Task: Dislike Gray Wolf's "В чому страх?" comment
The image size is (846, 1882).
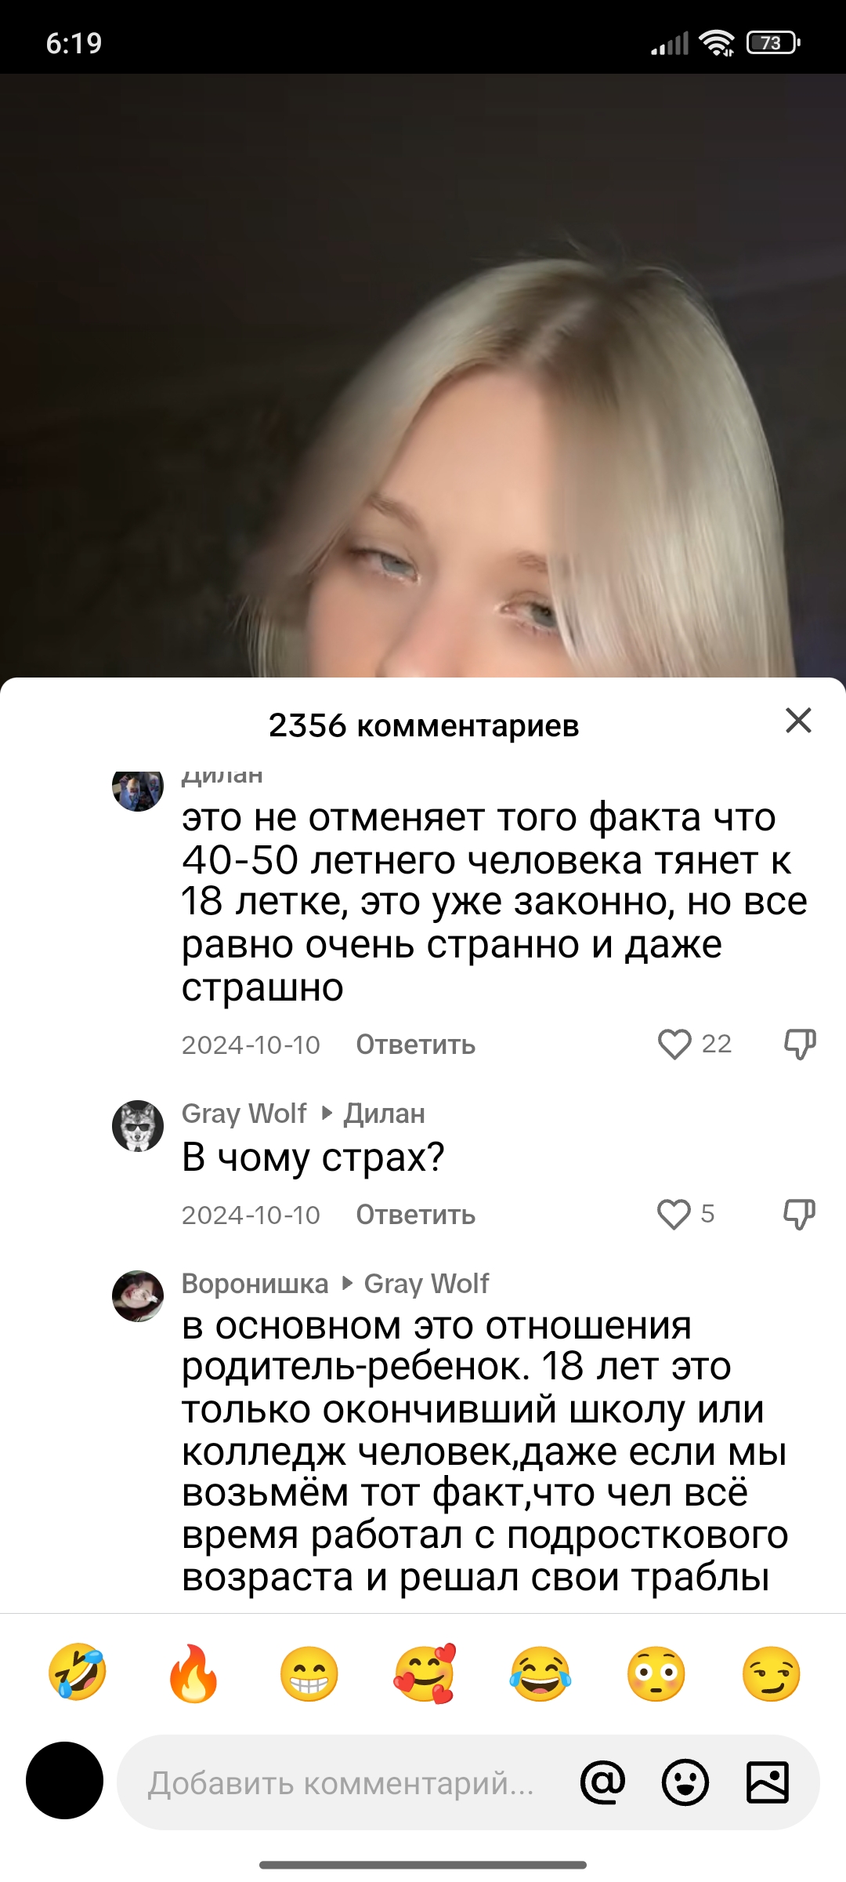Action: (x=800, y=1214)
